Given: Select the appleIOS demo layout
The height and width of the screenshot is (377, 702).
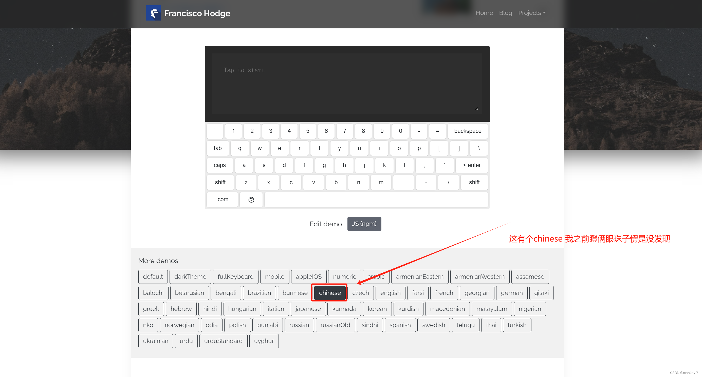Looking at the screenshot, I should (309, 276).
